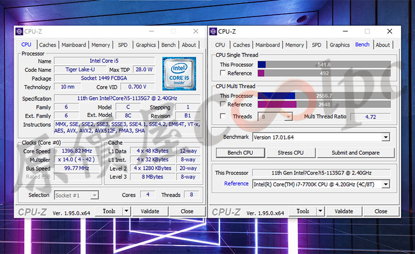Open Graphics tab in right window
The image size is (415, 254).
coord(340,45)
